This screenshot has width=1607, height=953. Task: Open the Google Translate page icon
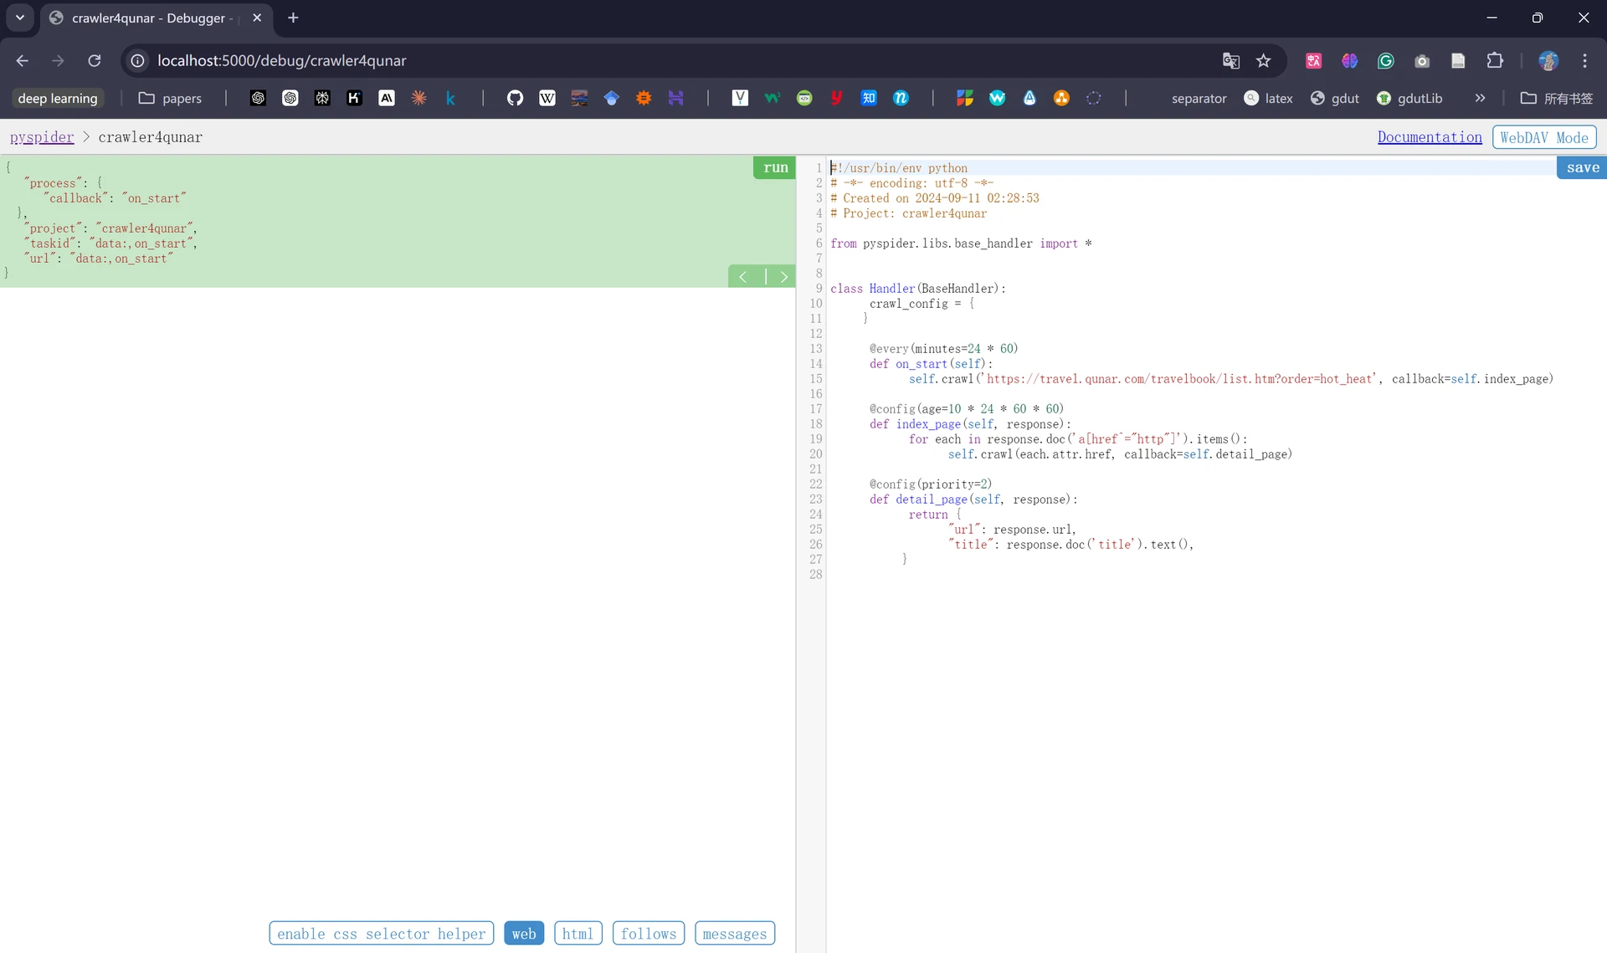click(x=1230, y=60)
